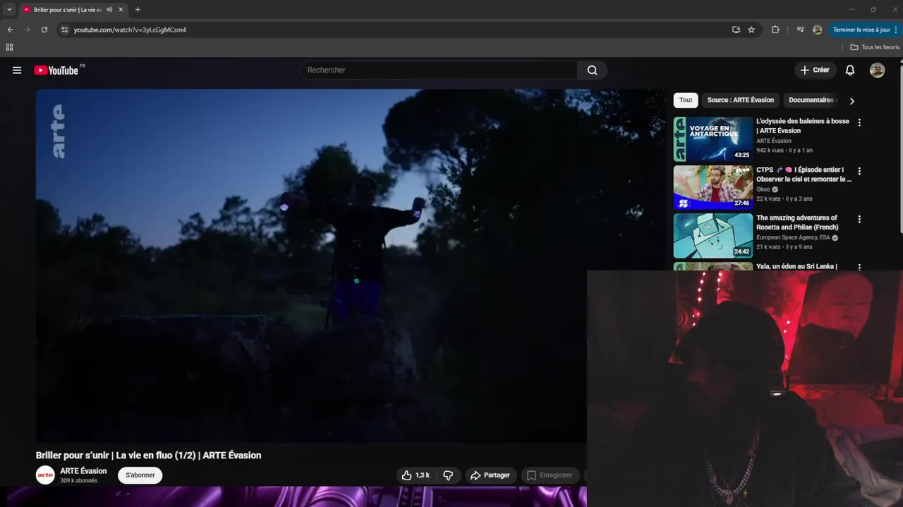The width and height of the screenshot is (903, 507).
Task: Open the YouTube hamburger guide menu
Action: (17, 70)
